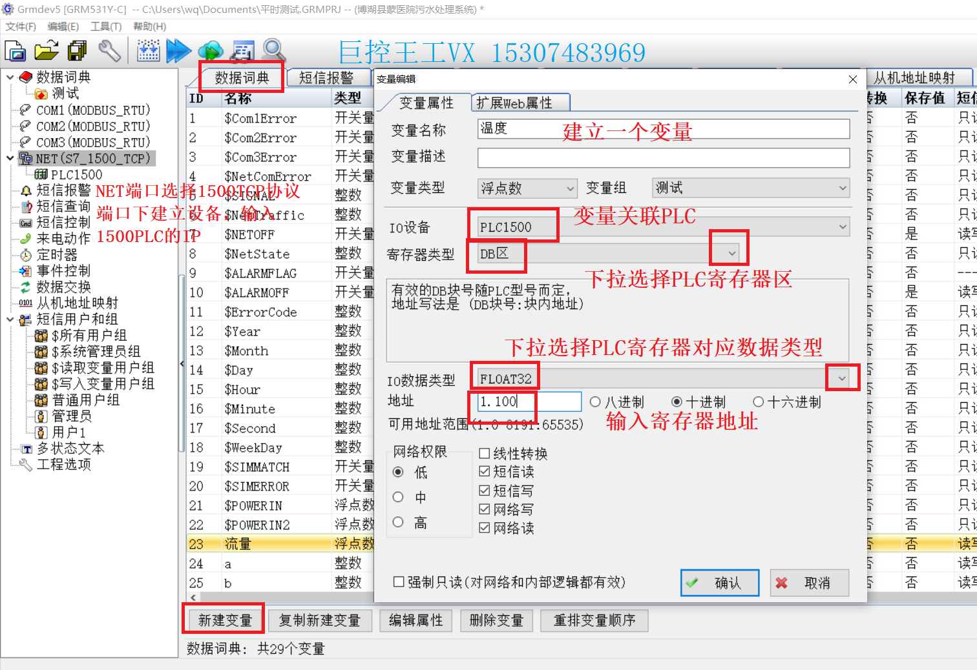Viewport: 977px width, 670px height.
Task: Click the compile grid toolbar icon
Action: pos(148,51)
